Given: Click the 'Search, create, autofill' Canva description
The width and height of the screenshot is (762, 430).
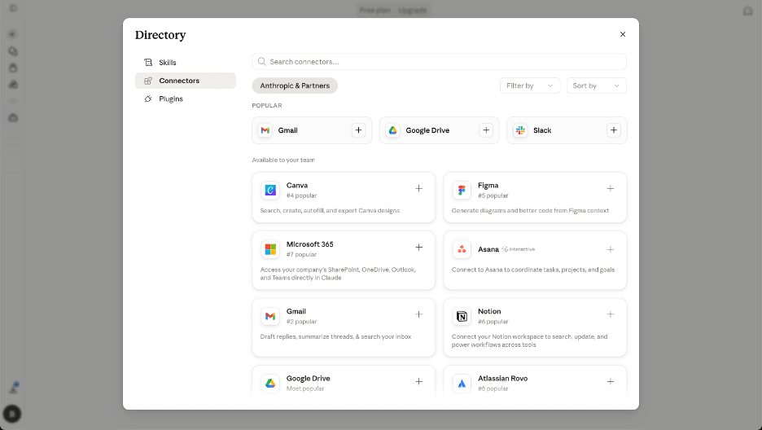Looking at the screenshot, I should tap(330, 210).
